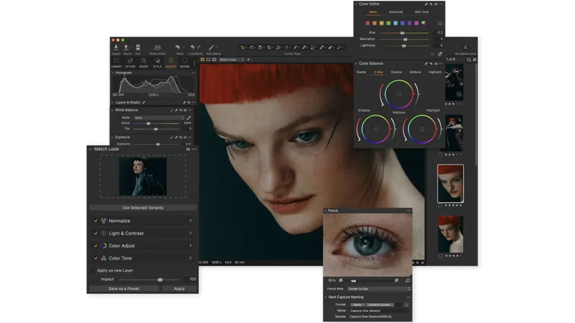
Task: Click the Color Editor color picker icon
Action: 440,54
